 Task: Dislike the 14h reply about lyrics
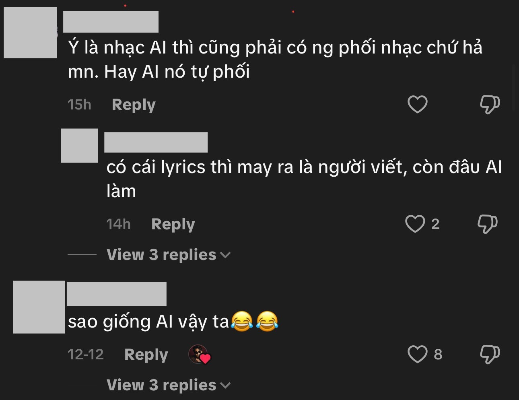tap(487, 224)
